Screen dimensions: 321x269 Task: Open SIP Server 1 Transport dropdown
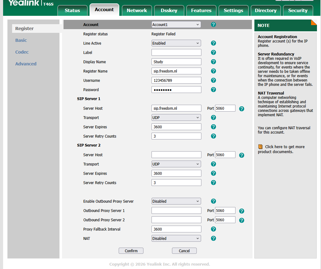[176, 117]
